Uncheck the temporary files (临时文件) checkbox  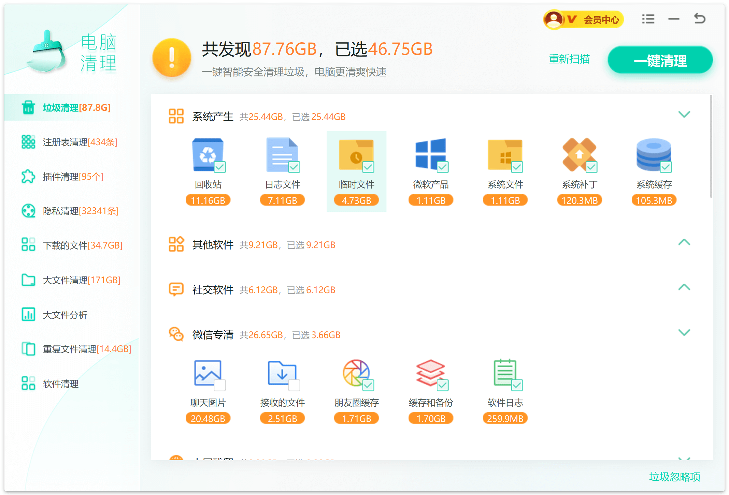click(x=368, y=167)
